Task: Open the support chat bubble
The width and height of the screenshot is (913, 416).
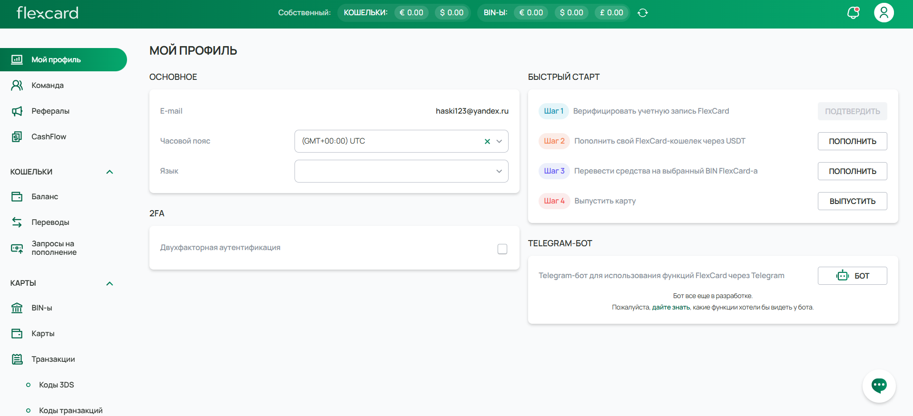Action: [879, 386]
